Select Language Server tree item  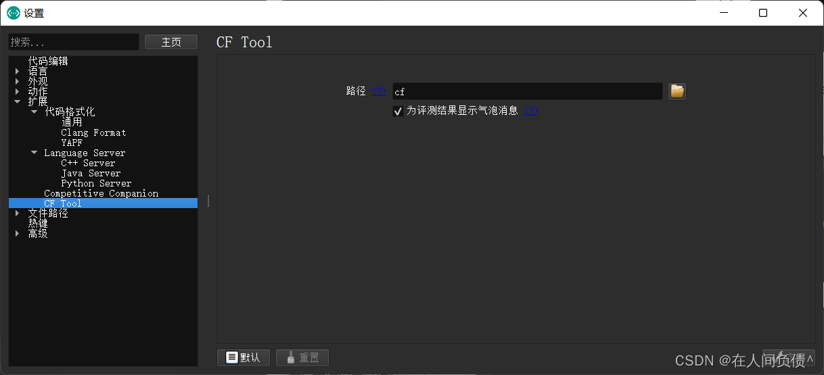85,153
